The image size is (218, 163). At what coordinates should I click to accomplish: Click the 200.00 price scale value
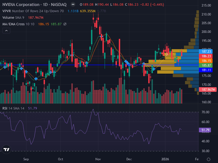206,32
